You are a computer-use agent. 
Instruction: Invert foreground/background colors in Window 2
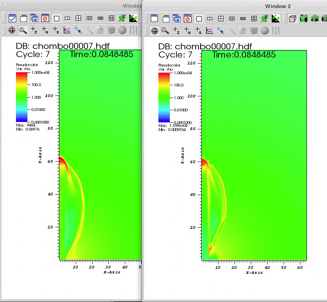tap(276, 19)
